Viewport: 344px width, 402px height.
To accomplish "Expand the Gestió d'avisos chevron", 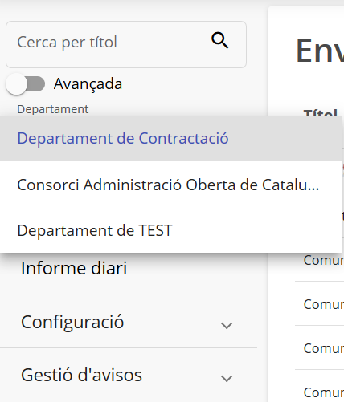I will click(x=227, y=378).
